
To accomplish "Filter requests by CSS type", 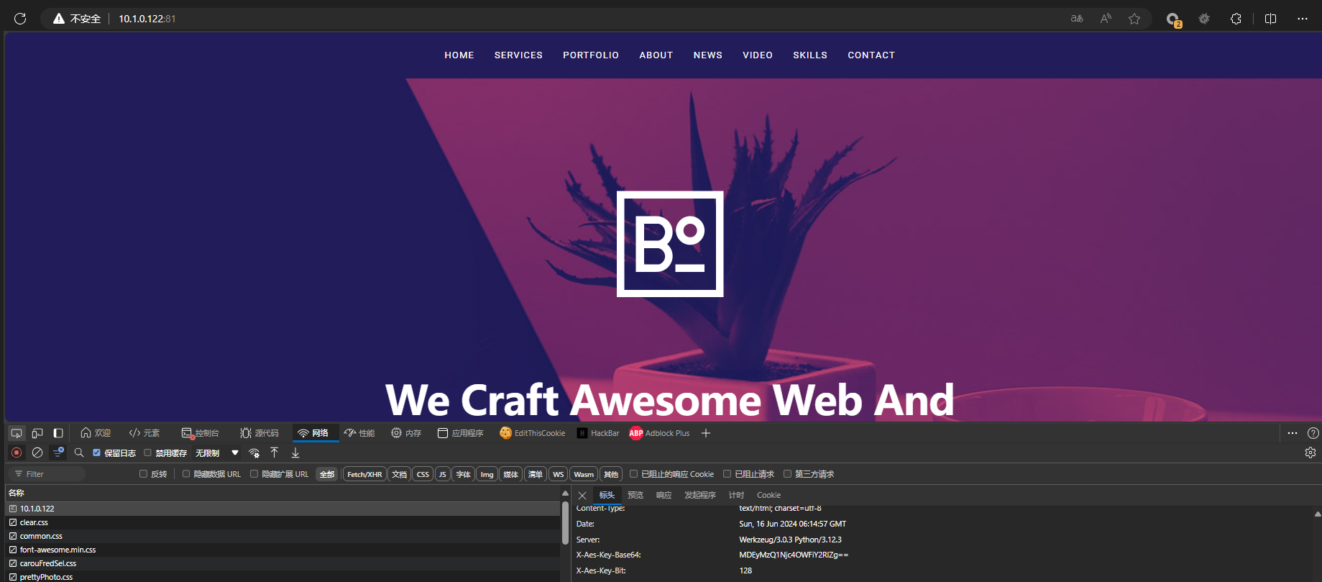I will [423, 474].
